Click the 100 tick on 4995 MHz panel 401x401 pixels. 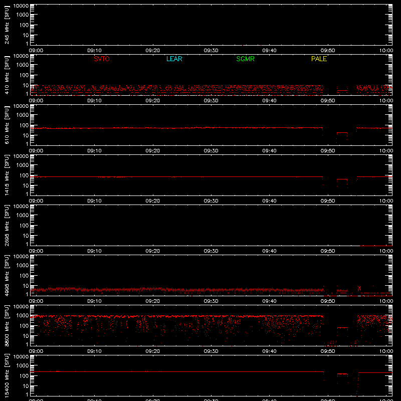tap(24, 276)
